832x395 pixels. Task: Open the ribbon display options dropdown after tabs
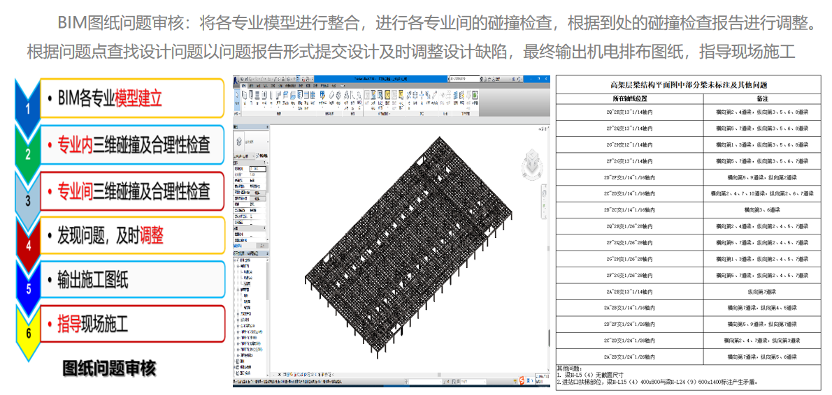click(x=343, y=86)
